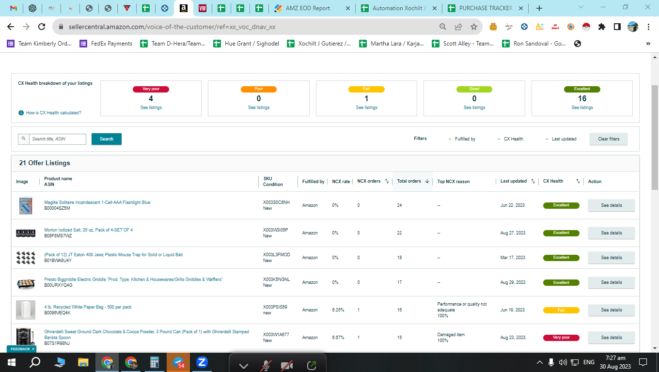The height and width of the screenshot is (372, 659).
Task: Open the FedEx Payments bookmark
Action: (x=106, y=44)
